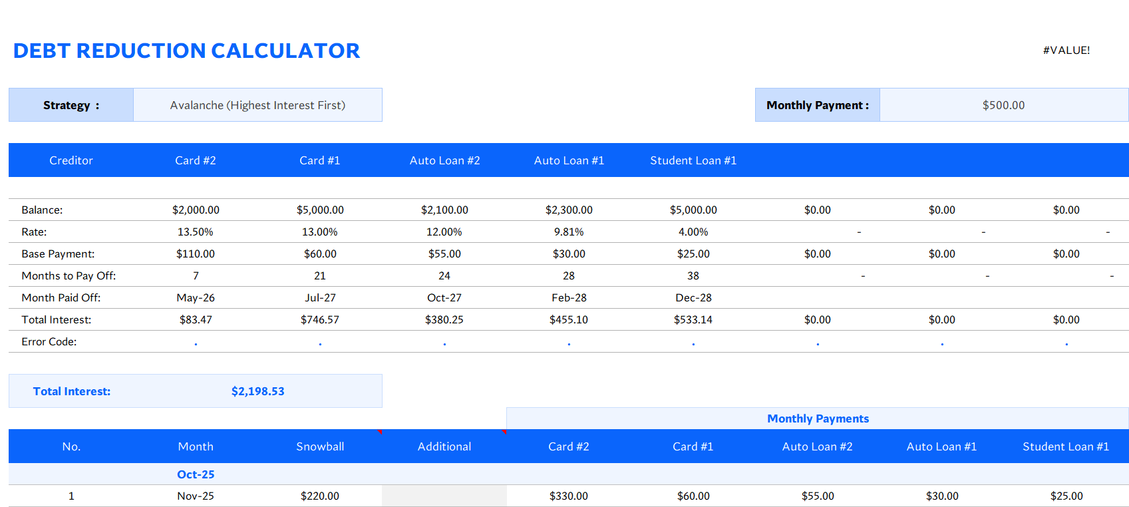
Task: Click the Months to Pay Off: label
Action: tap(69, 275)
